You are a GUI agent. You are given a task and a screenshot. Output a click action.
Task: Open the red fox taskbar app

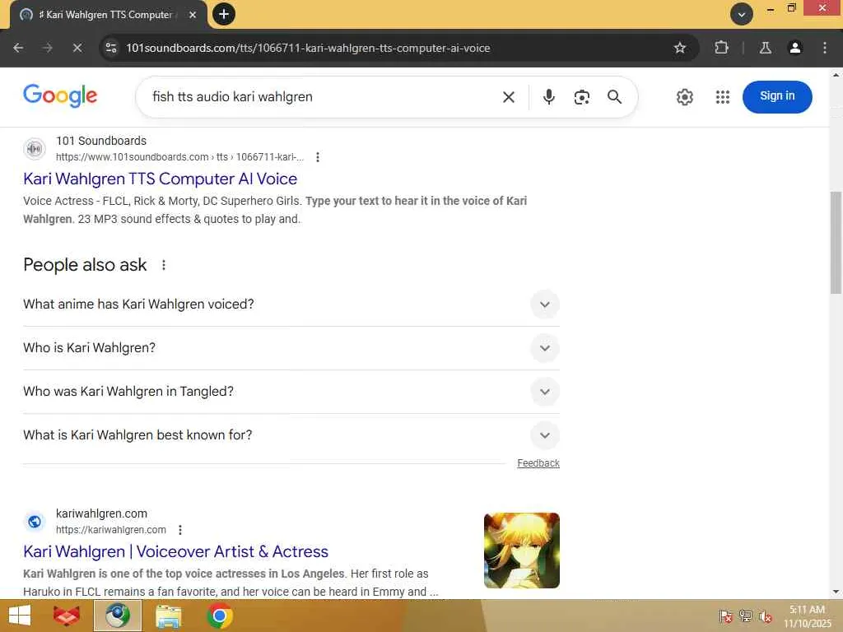click(x=67, y=616)
